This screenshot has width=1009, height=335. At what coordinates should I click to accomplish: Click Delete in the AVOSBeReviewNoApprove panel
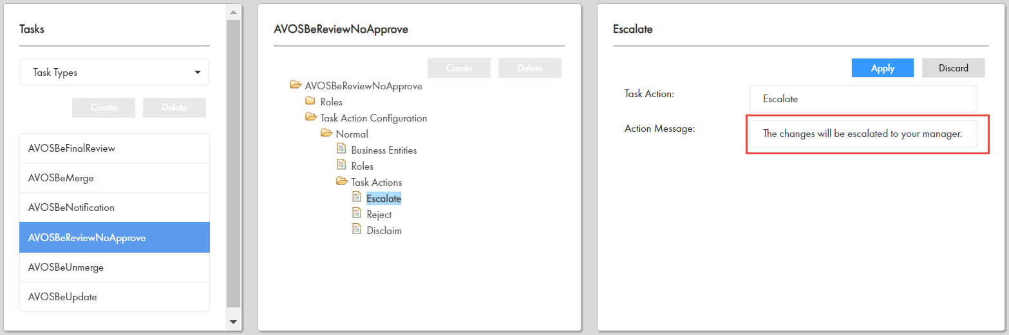(x=530, y=68)
